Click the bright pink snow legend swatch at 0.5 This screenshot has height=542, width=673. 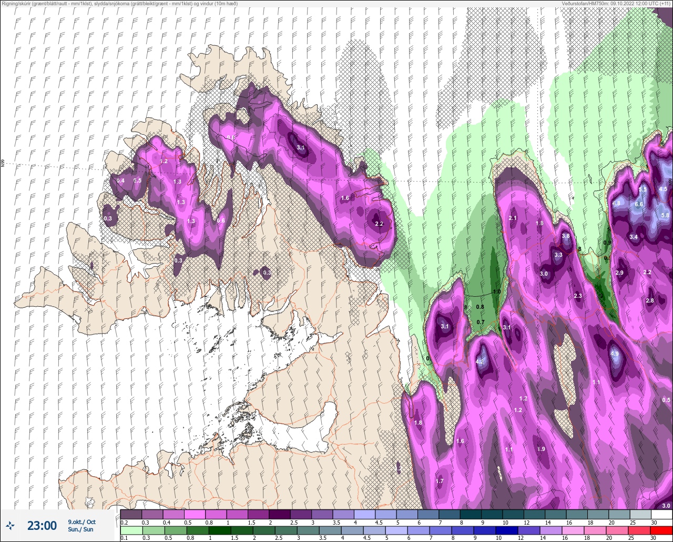tap(195, 514)
